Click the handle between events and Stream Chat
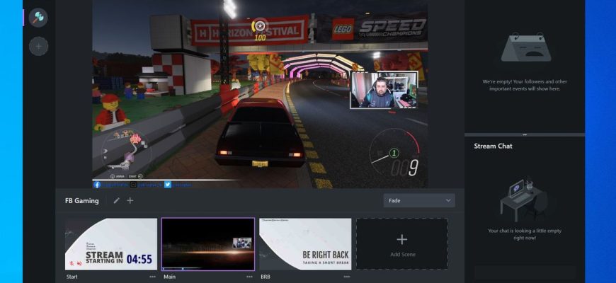Viewport: 616px width, 283px height. (525, 134)
